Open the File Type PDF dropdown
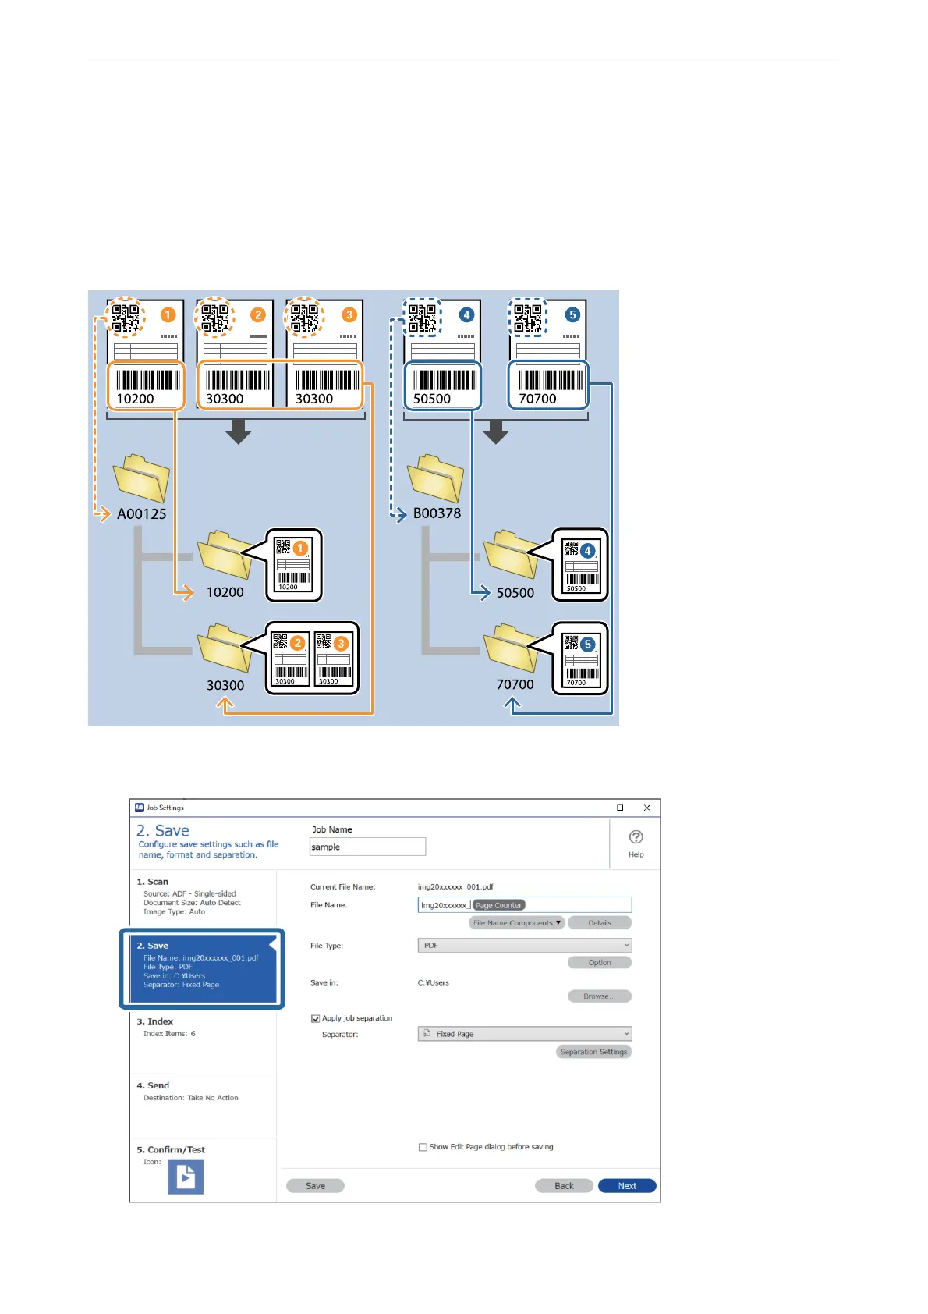This screenshot has width=928, height=1314. (525, 945)
